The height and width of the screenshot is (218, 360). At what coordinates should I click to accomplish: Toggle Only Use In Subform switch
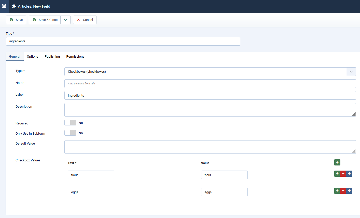[70, 133]
